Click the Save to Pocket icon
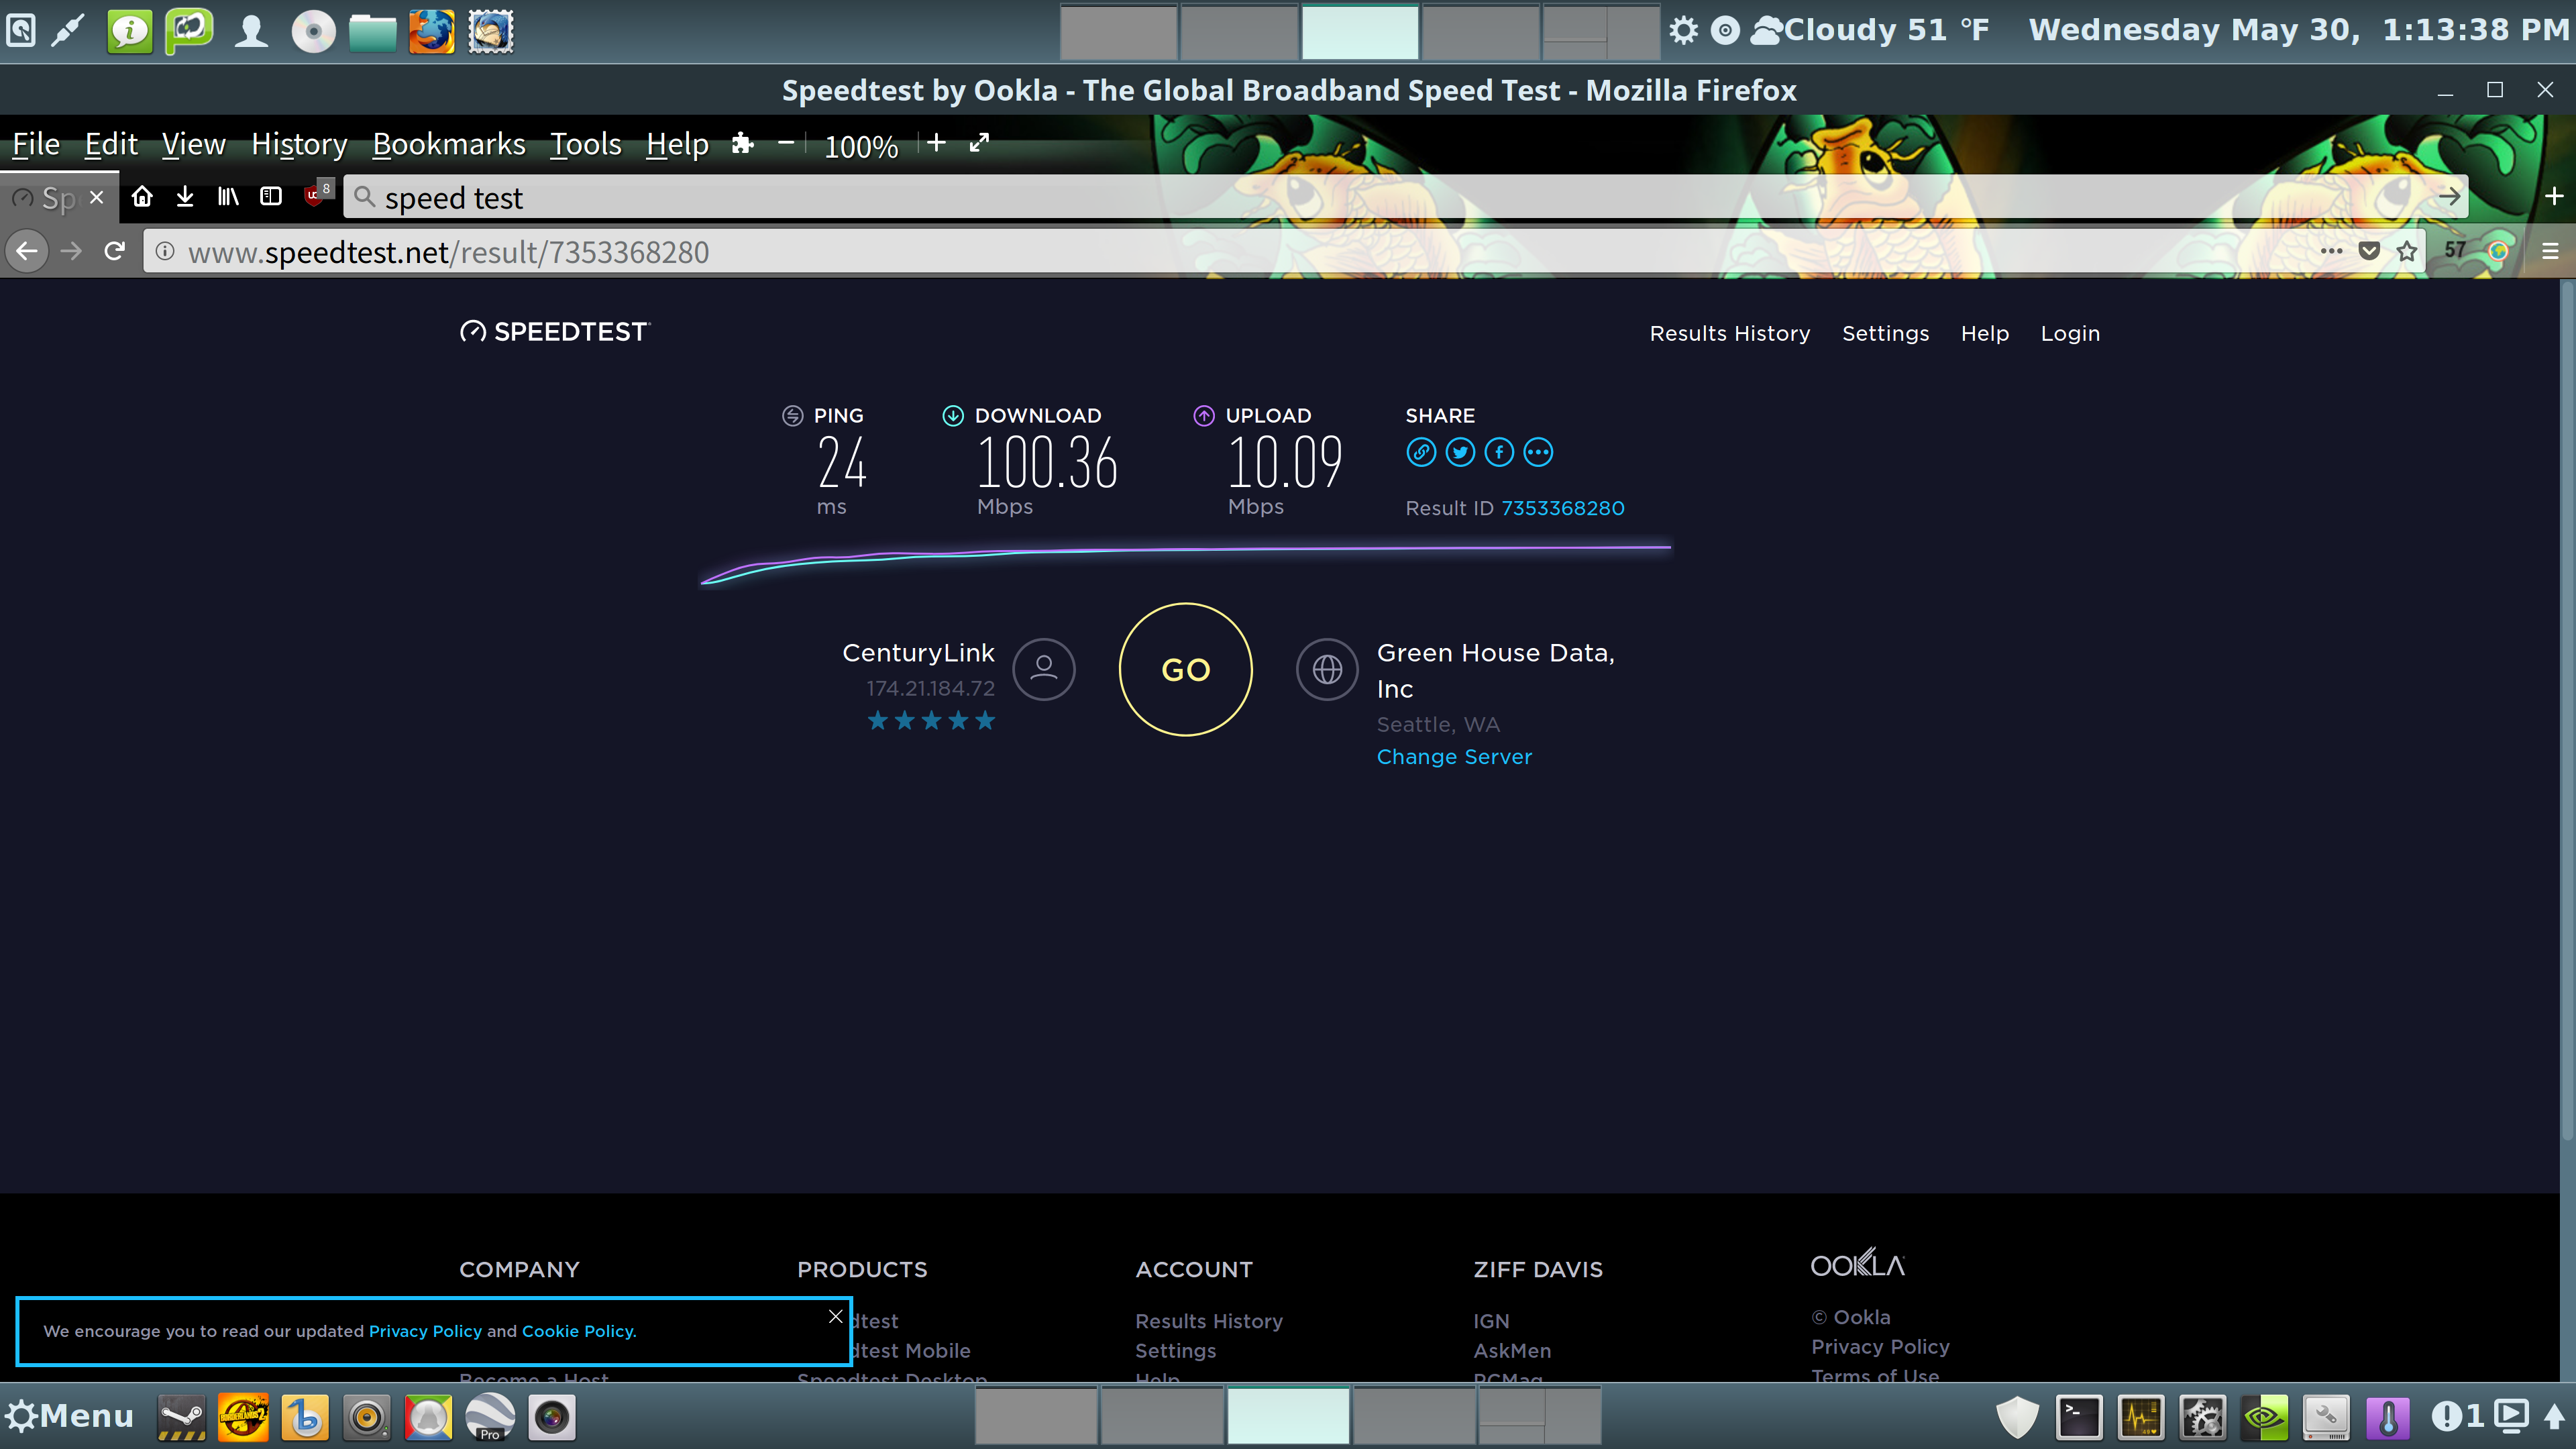The image size is (2576, 1449). coord(2369,251)
